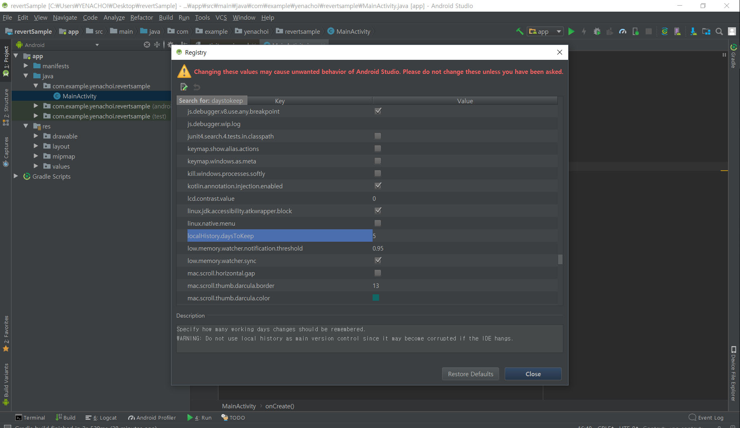Image resolution: width=740 pixels, height=428 pixels.
Task: Uncheck linux.jdk.accessibility.atkwrapper.block checkbox
Action: pyautogui.click(x=378, y=211)
